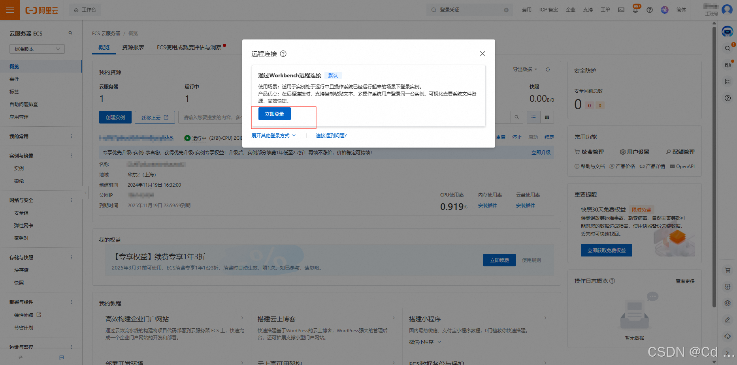Open 用户设置 shortcut
This screenshot has width=737, height=365.
[635, 152]
